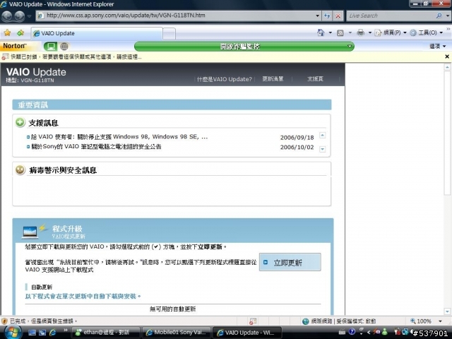Print the page with the printer icon

click(x=360, y=32)
